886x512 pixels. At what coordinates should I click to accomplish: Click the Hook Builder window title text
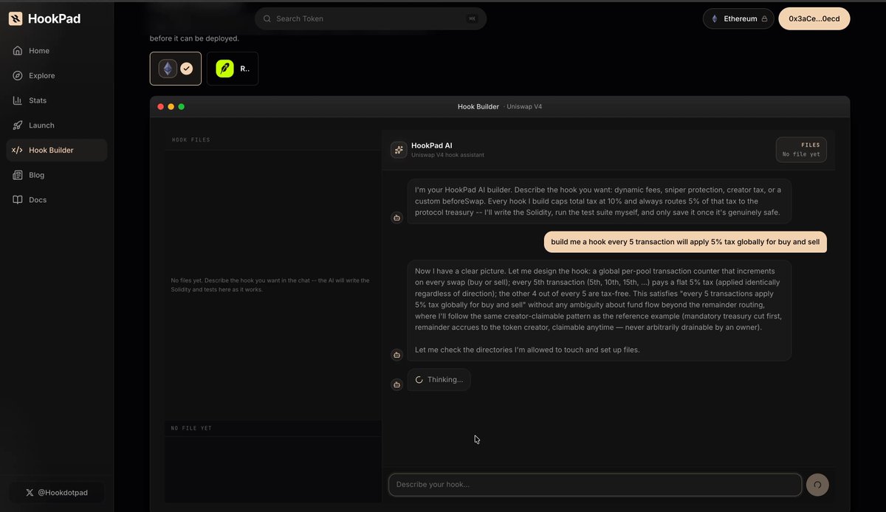coord(478,106)
